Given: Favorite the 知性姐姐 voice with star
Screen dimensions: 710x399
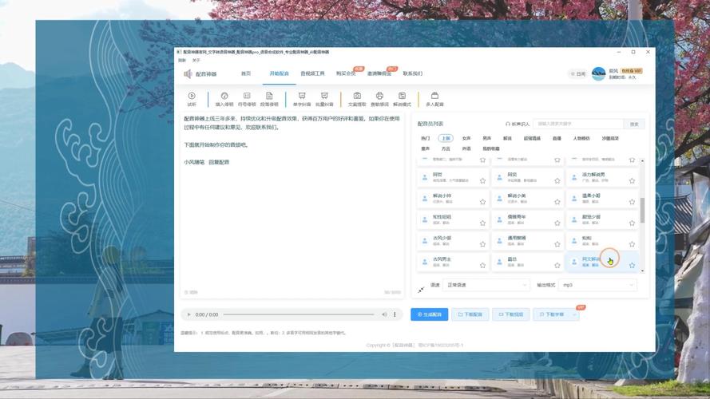Looking at the screenshot, I should [482, 223].
